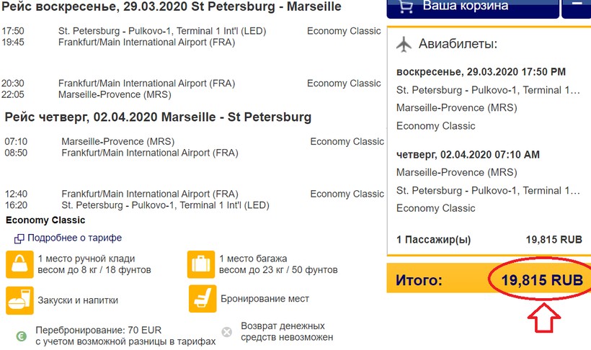Select the return flight heading Marseille - St Petersburg
The image size is (591, 350).
point(158,117)
